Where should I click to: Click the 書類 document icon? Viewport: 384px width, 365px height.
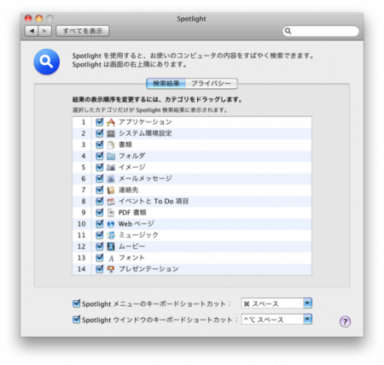pos(111,144)
